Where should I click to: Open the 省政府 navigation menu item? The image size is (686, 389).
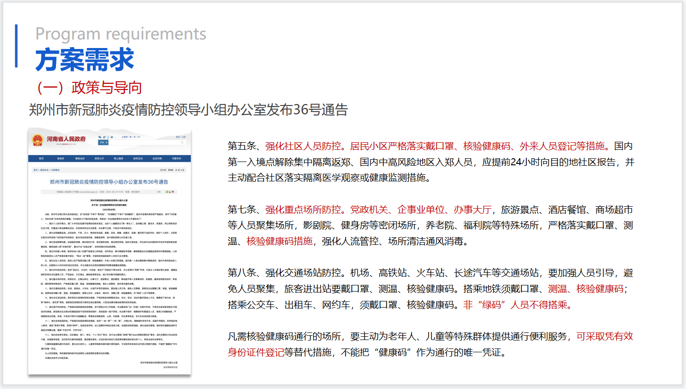click(x=61, y=158)
